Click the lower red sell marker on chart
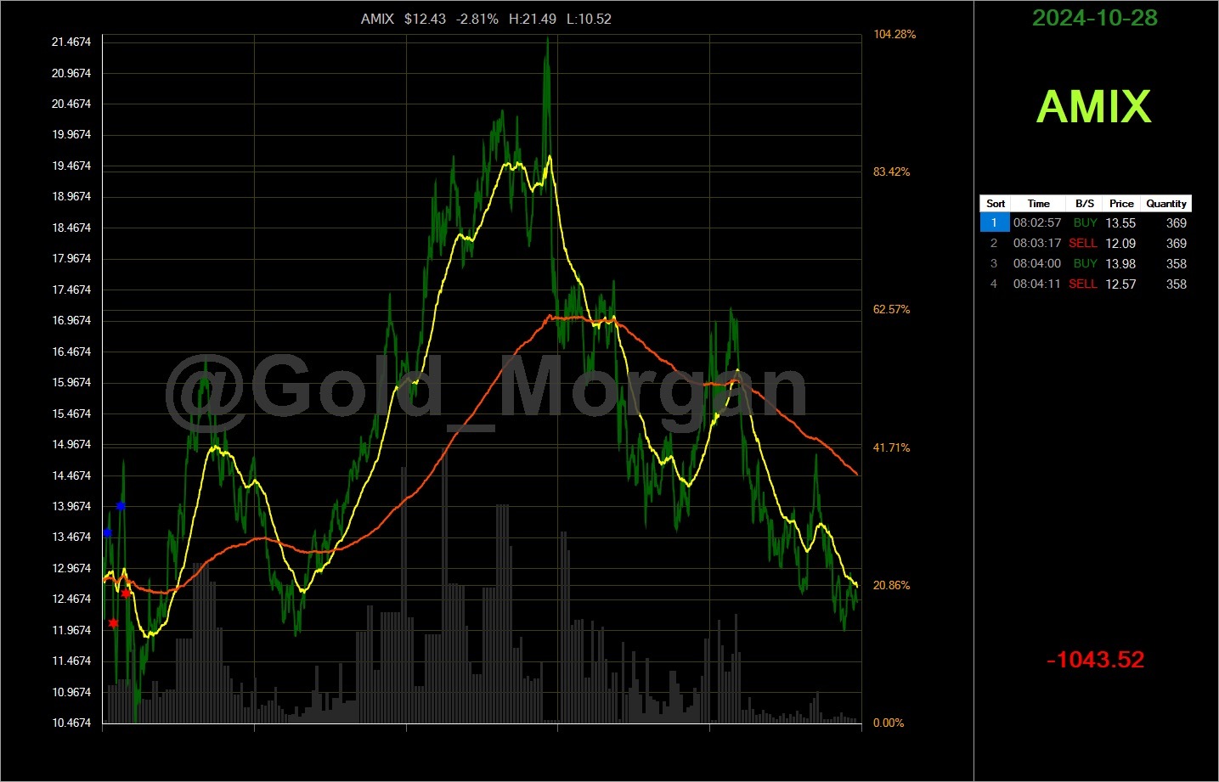The image size is (1219, 782). [x=113, y=623]
